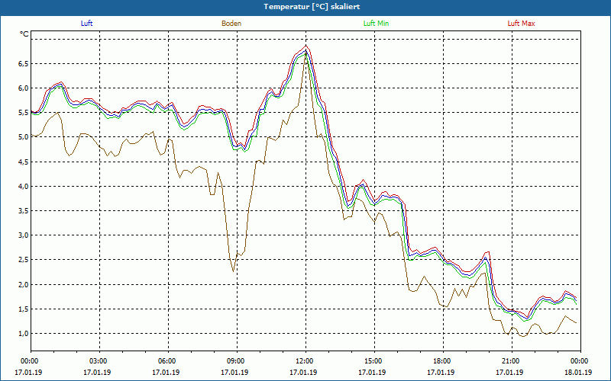Click the 3,5 y-axis value

(24, 211)
